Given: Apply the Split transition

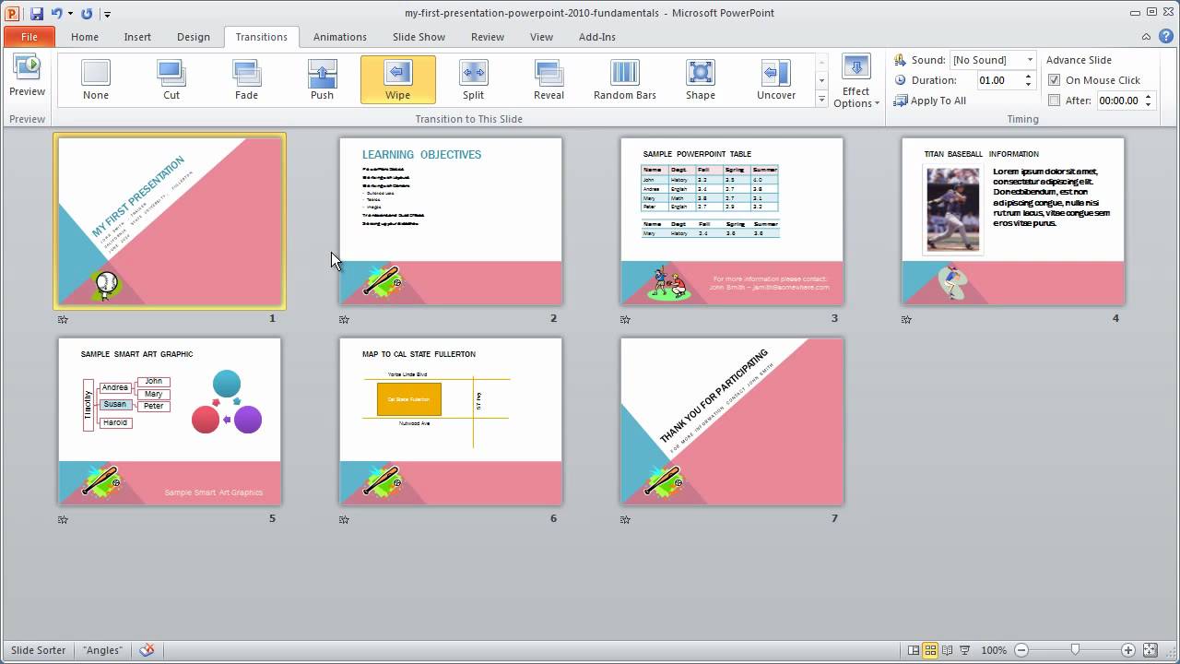Looking at the screenshot, I should coord(473,79).
